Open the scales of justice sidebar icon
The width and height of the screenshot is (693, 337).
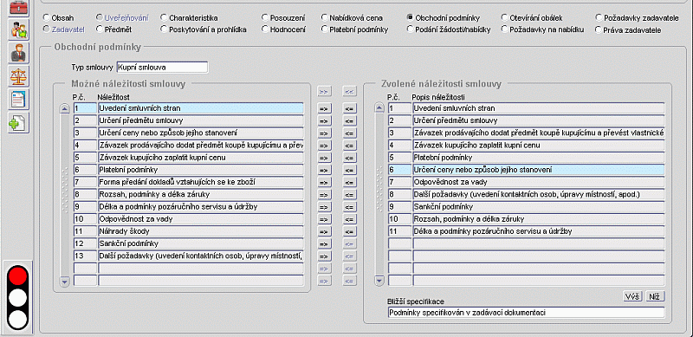click(18, 76)
